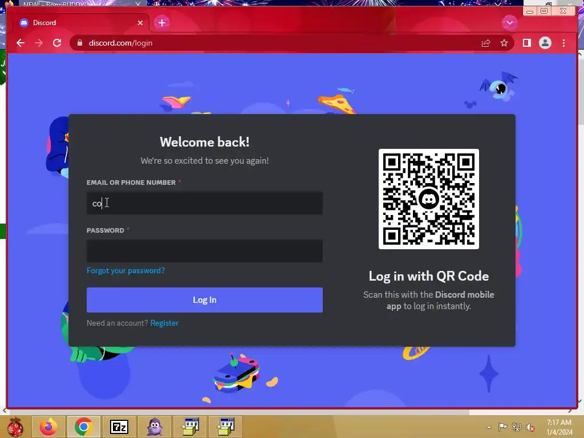This screenshot has width=584, height=438.
Task: Bookmark this page with the star icon
Action: pos(504,43)
